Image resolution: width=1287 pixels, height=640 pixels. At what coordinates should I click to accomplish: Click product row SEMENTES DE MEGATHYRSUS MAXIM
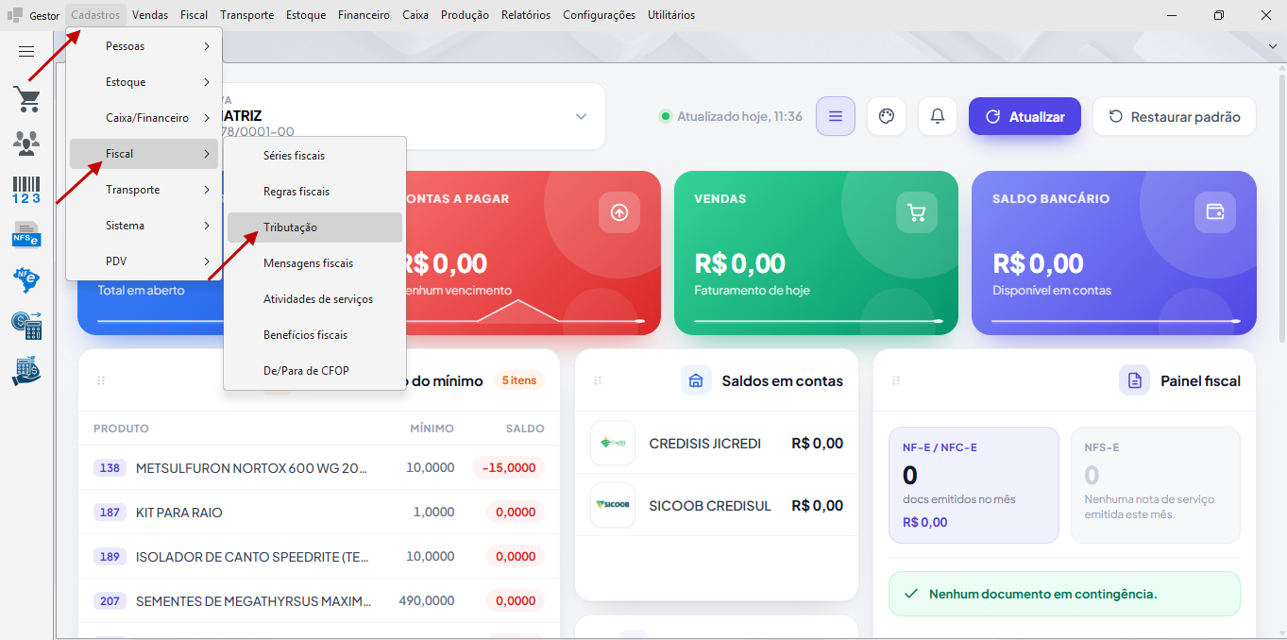319,601
